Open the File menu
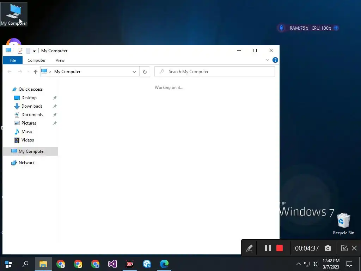 (x=13, y=60)
